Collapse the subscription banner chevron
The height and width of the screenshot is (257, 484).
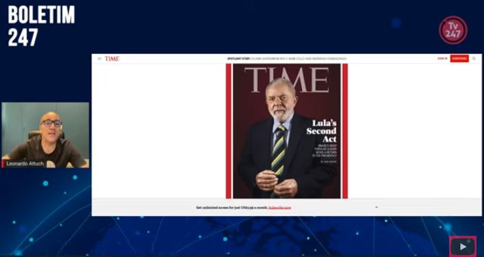377,207
